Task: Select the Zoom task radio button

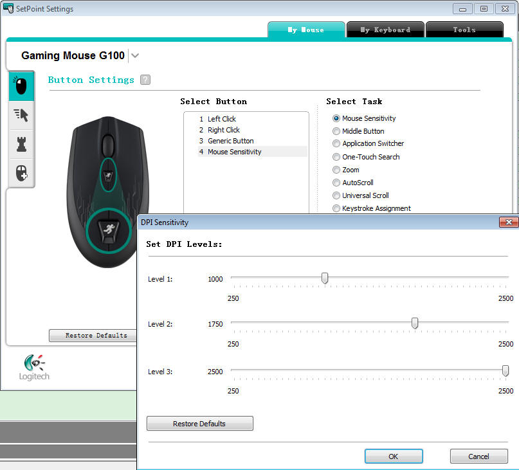Action: [336, 170]
